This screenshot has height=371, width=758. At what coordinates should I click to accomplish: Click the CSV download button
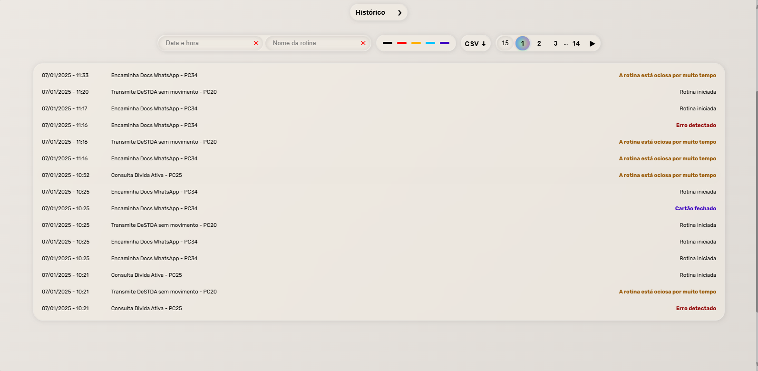tap(475, 43)
